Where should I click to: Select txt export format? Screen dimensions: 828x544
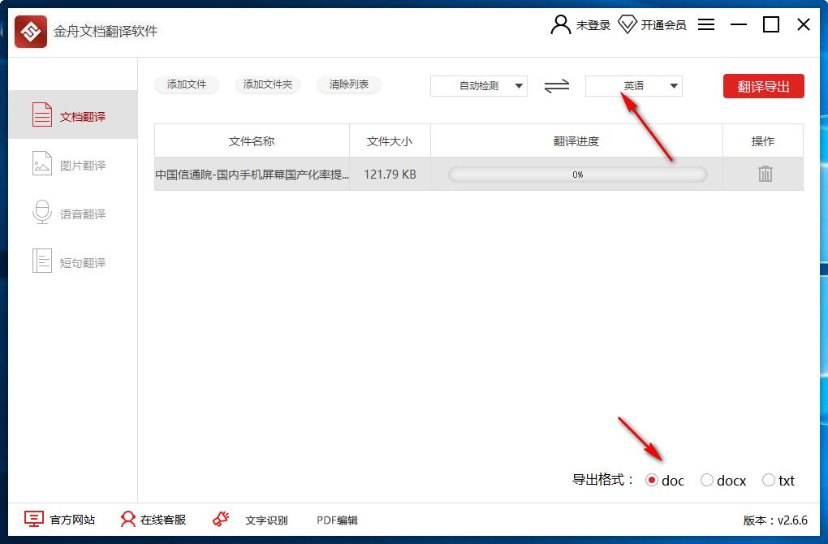point(768,480)
